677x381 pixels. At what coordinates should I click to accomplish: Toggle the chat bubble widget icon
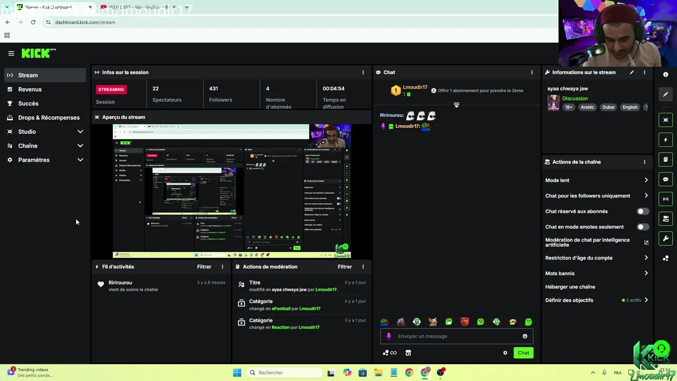(x=665, y=179)
